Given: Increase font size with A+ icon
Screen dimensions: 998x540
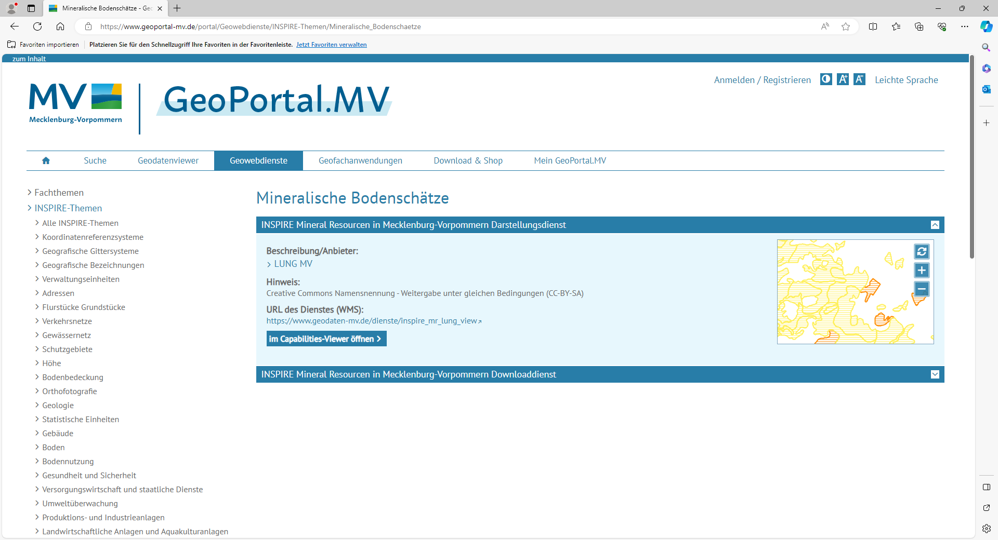Looking at the screenshot, I should tap(843, 79).
